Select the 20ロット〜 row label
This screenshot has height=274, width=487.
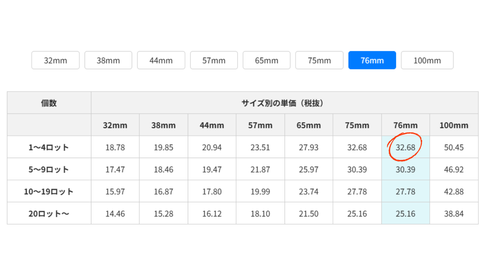(x=49, y=214)
